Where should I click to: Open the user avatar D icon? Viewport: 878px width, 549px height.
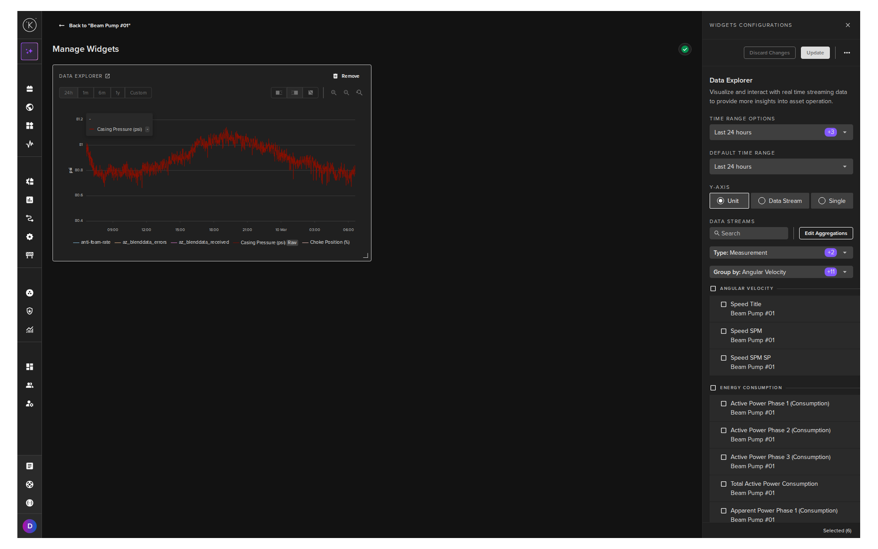[x=30, y=526]
